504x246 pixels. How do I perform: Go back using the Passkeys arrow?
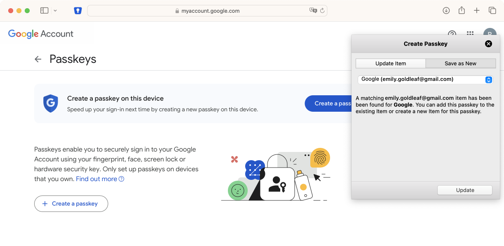pyautogui.click(x=38, y=59)
